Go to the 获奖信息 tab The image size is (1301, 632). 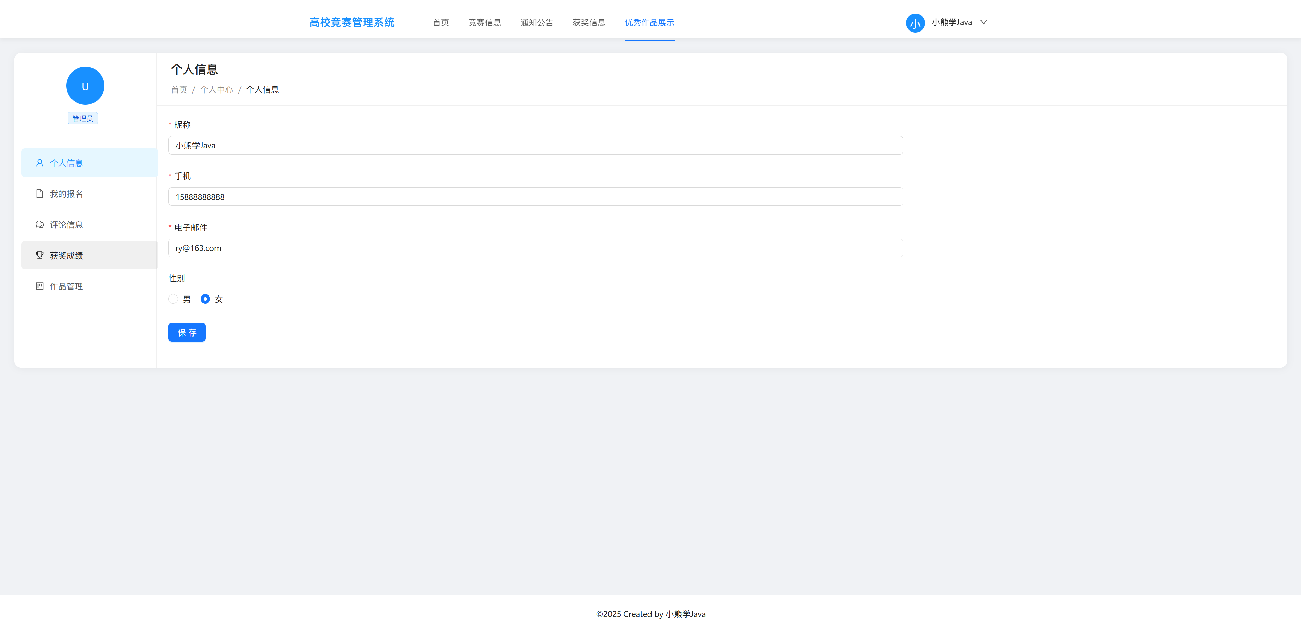pos(589,22)
